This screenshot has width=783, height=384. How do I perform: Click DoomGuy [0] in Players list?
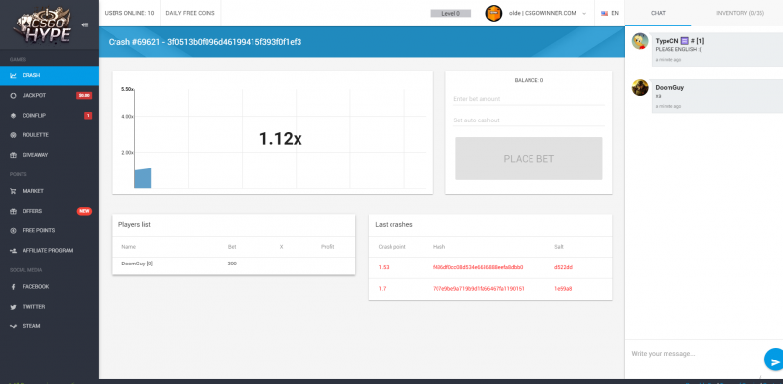[137, 264]
